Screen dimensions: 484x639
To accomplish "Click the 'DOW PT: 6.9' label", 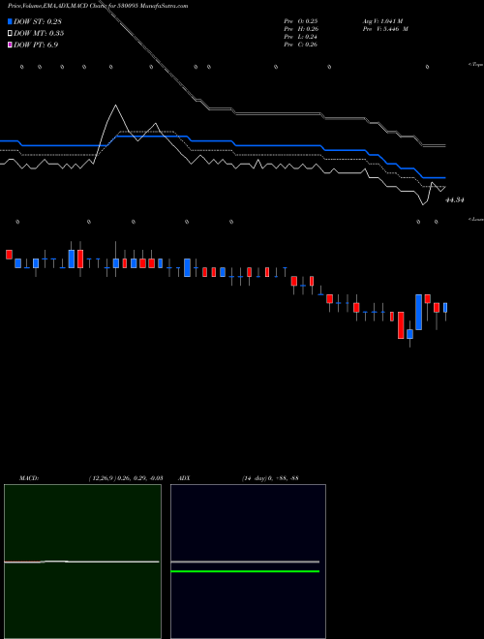I will (x=36, y=45).
